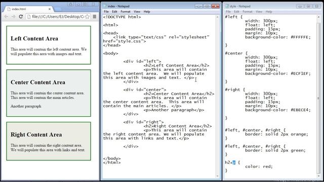This screenshot has width=324, height=182.
Task: Click scroll down arrow in style Notepad
Action: (318, 176)
